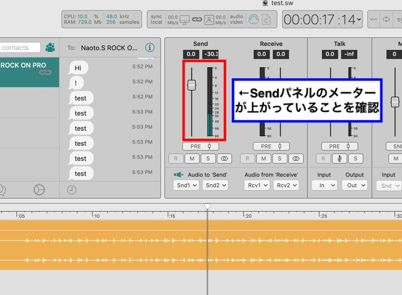Solo the Send channel with S
The width and height of the screenshot is (402, 295).
208,159
